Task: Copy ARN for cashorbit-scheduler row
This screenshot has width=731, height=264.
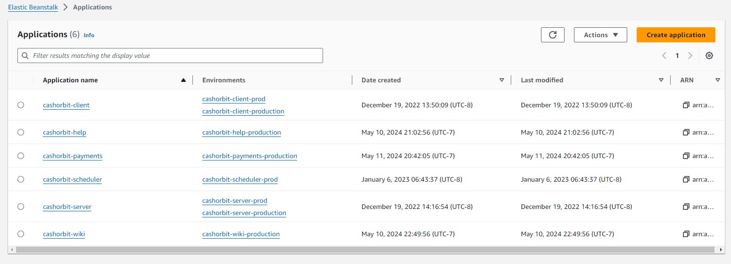Action: (686, 179)
